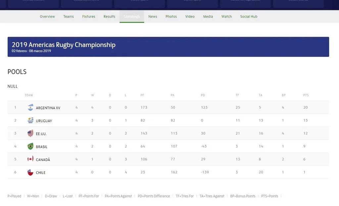Go to the Media tab

(208, 17)
